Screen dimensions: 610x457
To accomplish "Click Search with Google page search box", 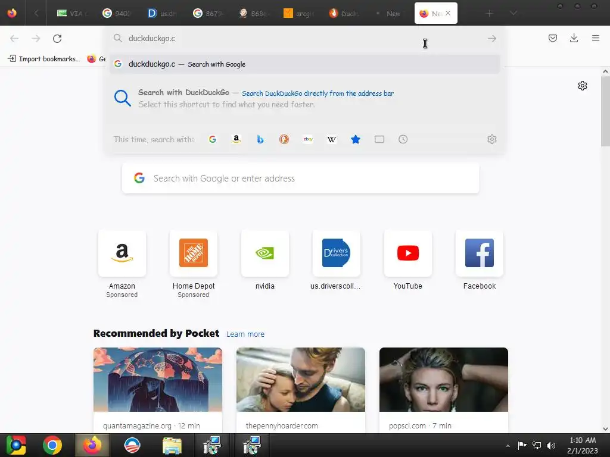I will 301,179.
